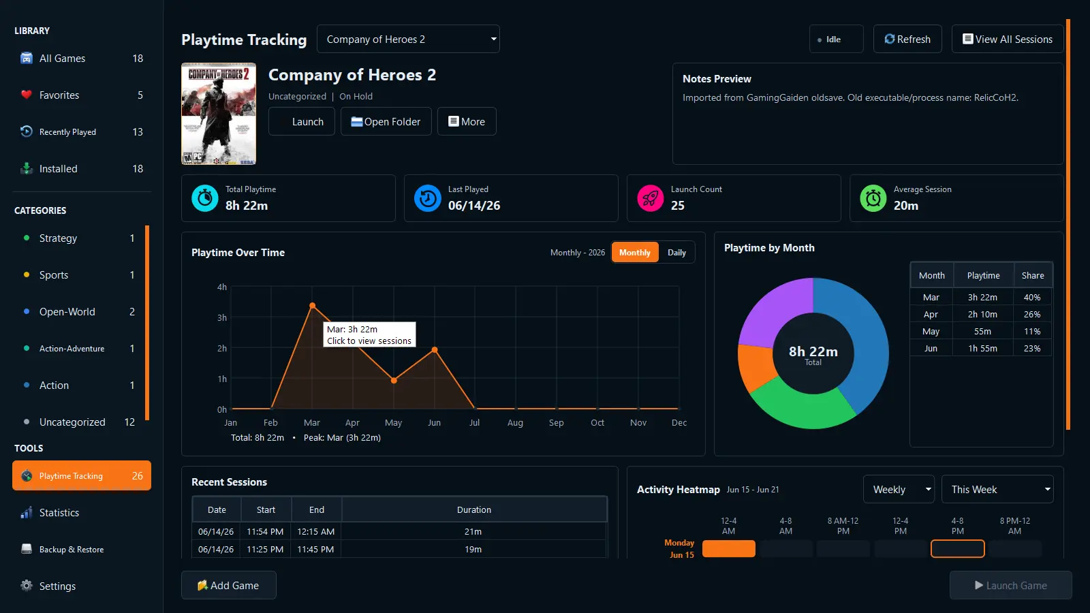Open the Statistics tool

click(82, 513)
